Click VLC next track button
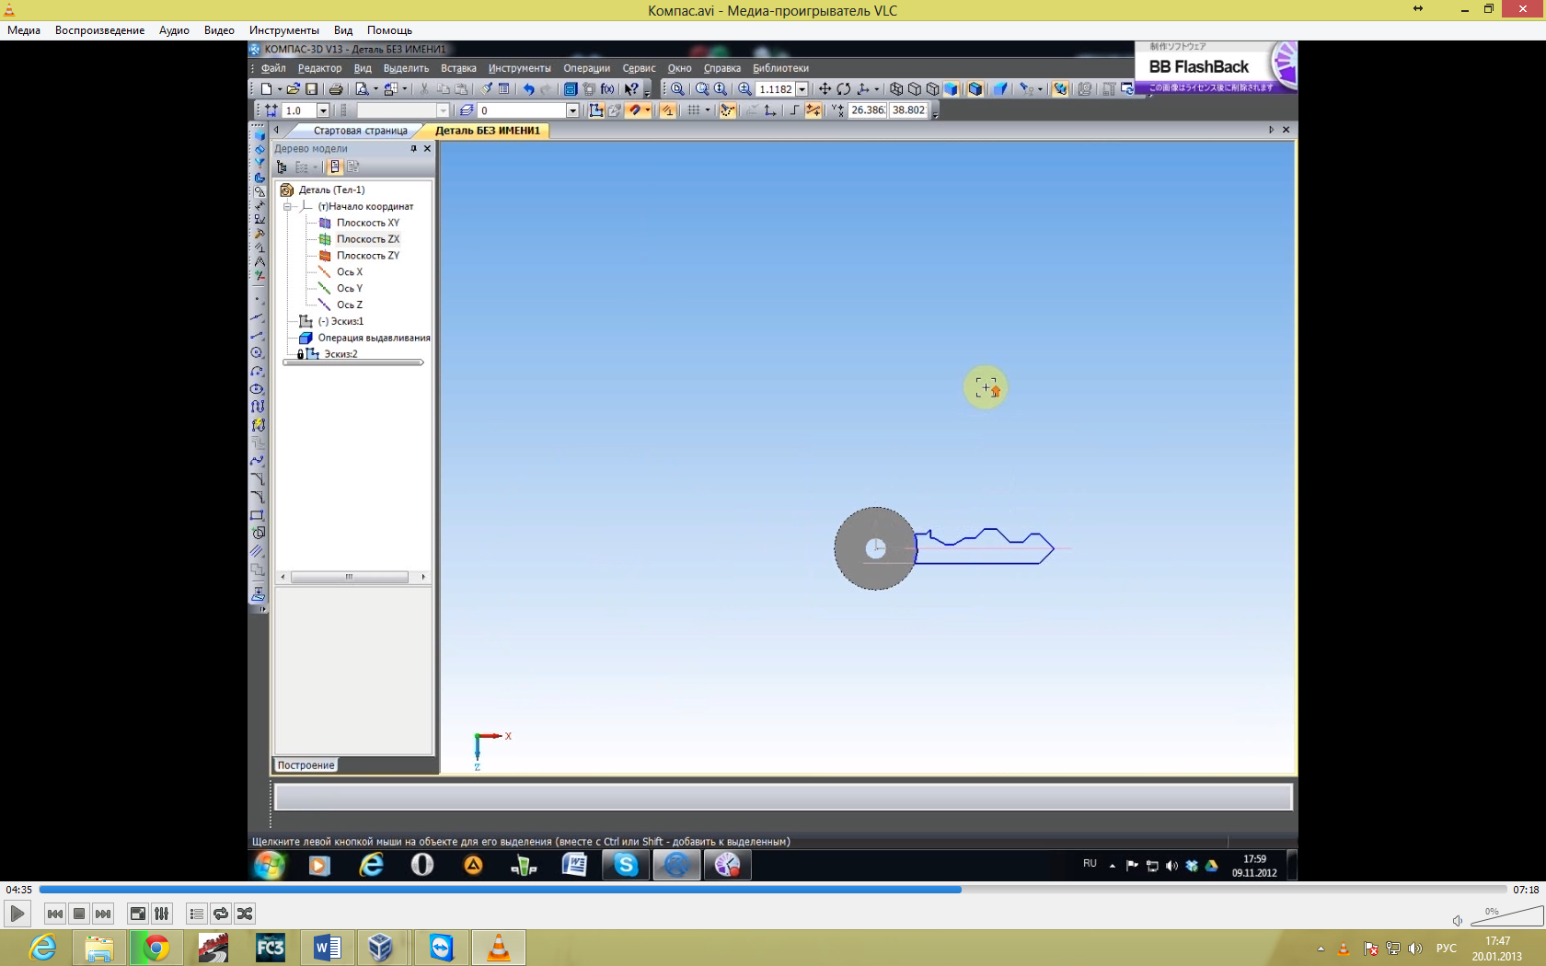Screen dimensions: 1546x966 coord(103,914)
